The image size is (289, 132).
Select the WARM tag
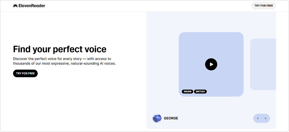[187, 91]
